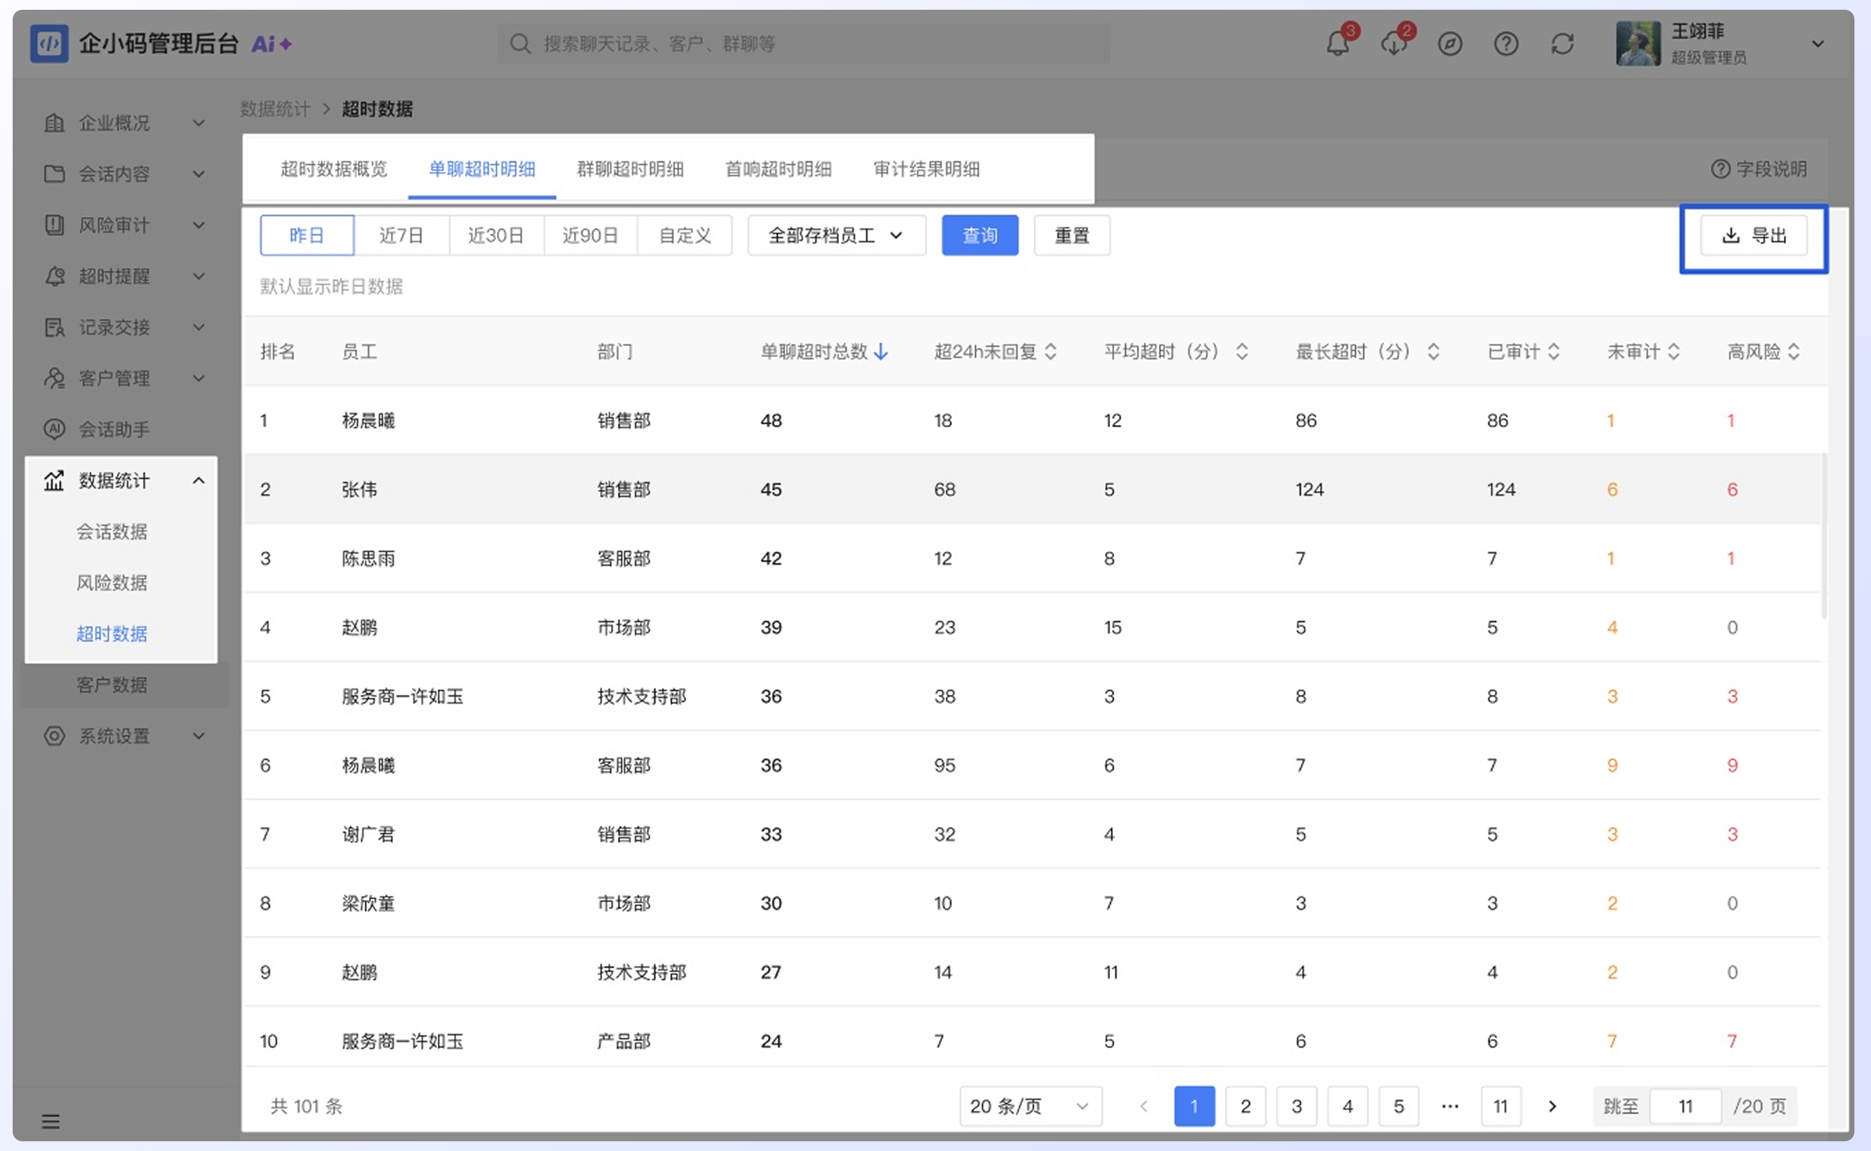Sort by 未审计 column
Image resolution: width=1871 pixels, height=1151 pixels.
pyautogui.click(x=1673, y=351)
